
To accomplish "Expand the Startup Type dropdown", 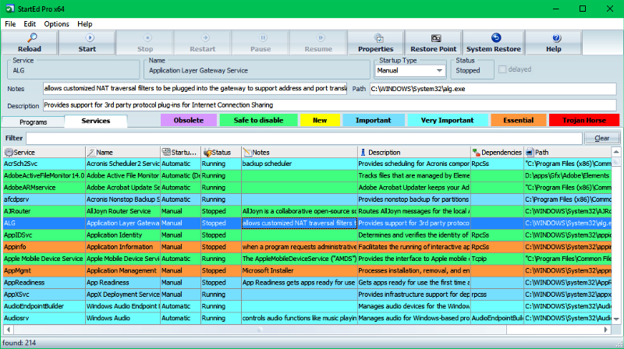I will click(x=439, y=70).
